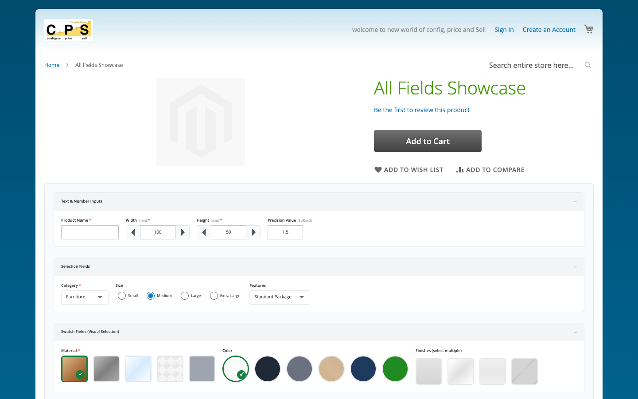638x399 pixels.
Task: Click Create an Account in the header
Action: tap(549, 29)
